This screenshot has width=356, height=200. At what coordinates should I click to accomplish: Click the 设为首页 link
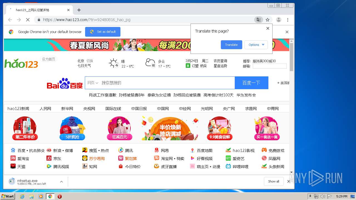[x=49, y=59]
